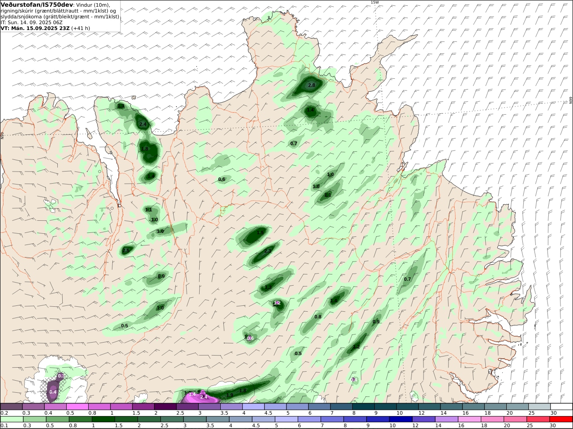Click the 0.2 label in the purple legend

click(4, 412)
